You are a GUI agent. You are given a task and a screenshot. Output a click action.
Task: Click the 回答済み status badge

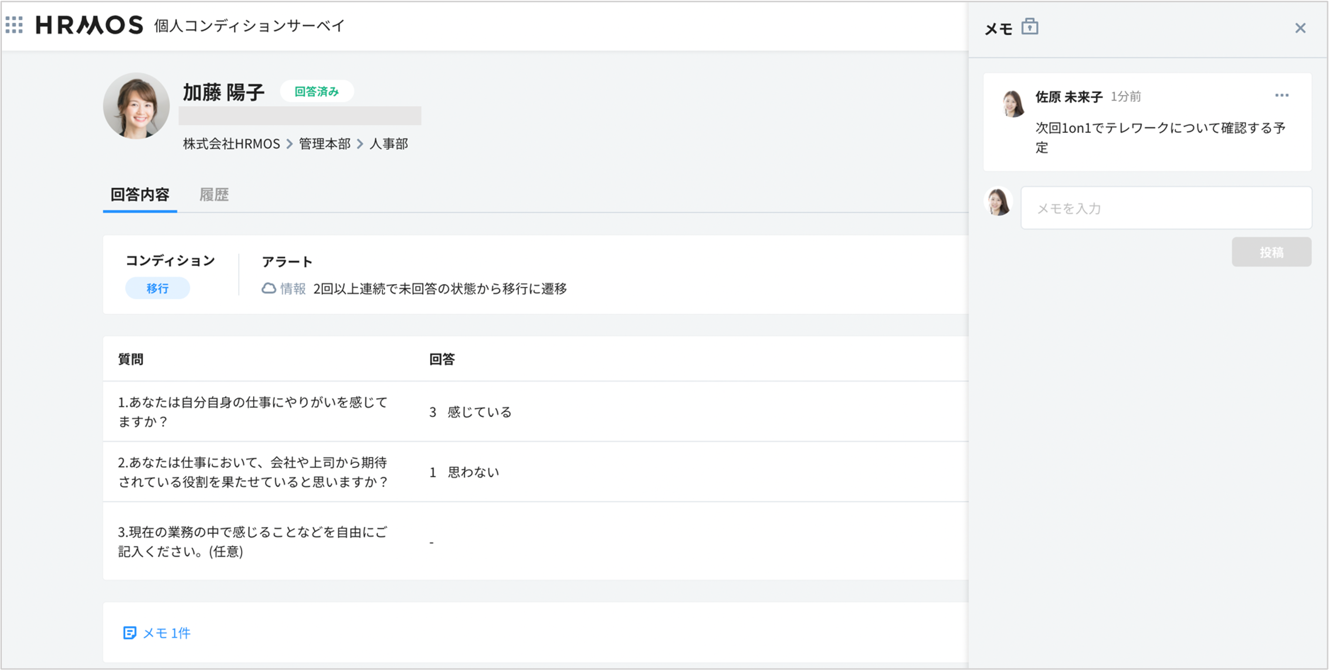point(316,91)
